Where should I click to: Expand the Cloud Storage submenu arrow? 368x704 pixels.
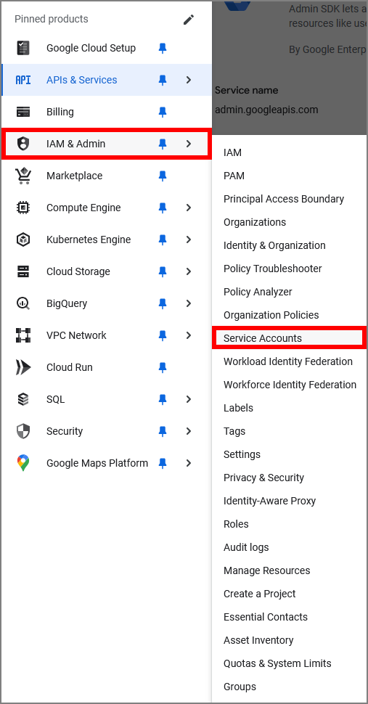[x=189, y=271]
